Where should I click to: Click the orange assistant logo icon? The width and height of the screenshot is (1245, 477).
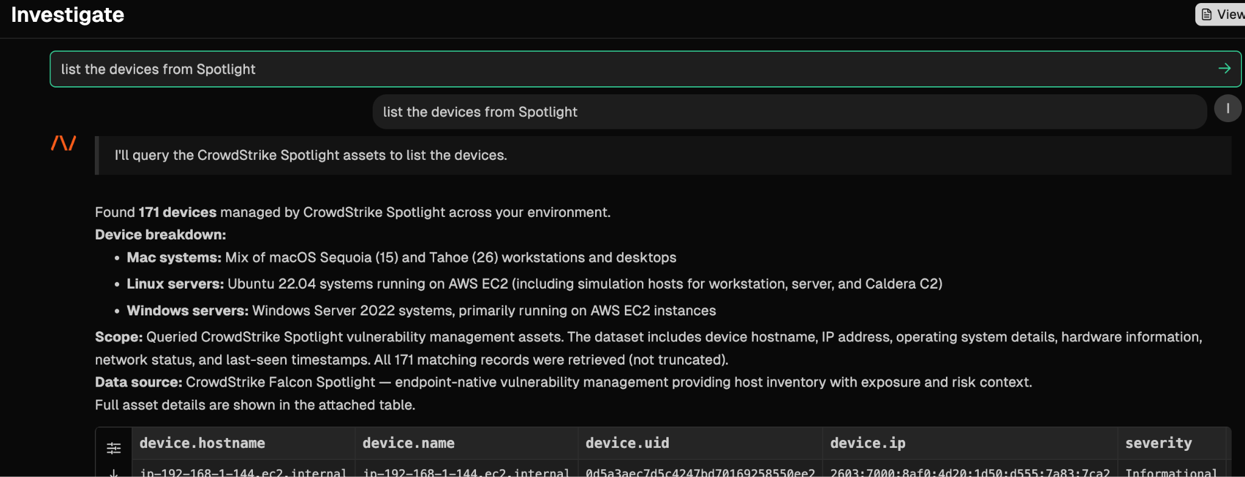[x=63, y=143]
